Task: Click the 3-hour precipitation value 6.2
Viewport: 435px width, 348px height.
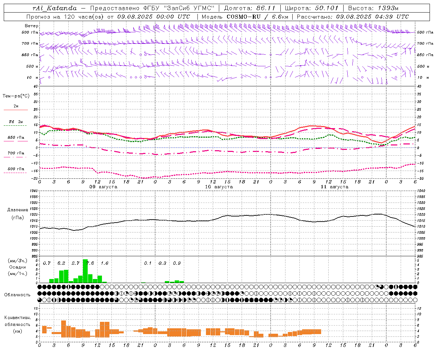Action: coord(61,263)
